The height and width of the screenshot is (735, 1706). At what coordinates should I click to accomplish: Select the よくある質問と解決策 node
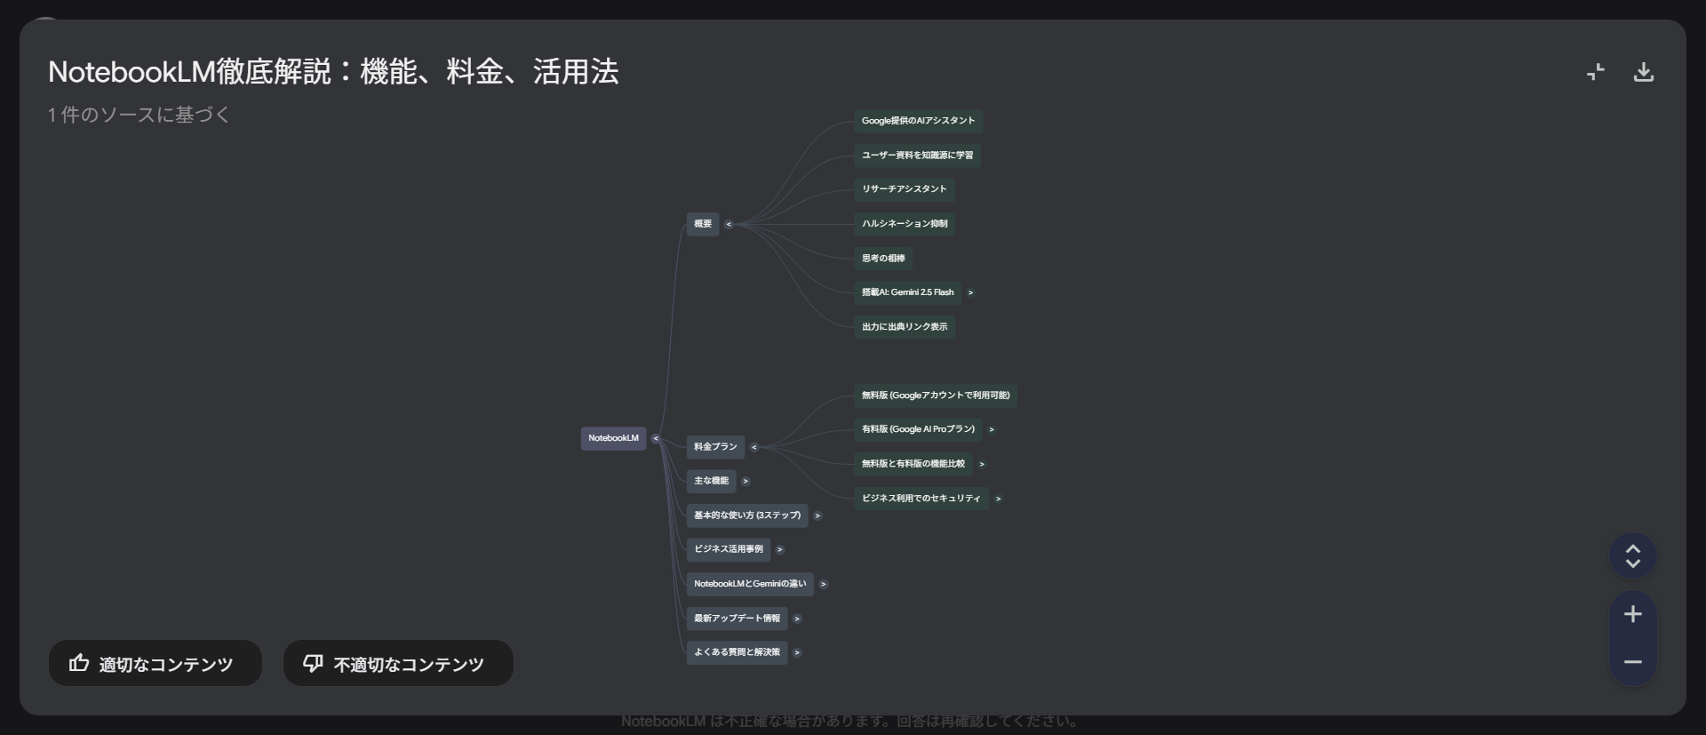click(737, 652)
